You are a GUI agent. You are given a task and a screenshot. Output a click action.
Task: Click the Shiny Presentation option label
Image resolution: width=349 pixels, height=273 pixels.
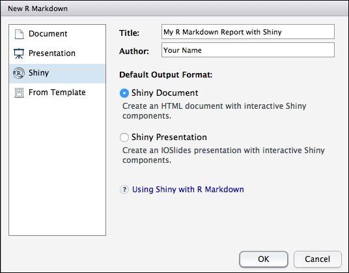point(169,137)
